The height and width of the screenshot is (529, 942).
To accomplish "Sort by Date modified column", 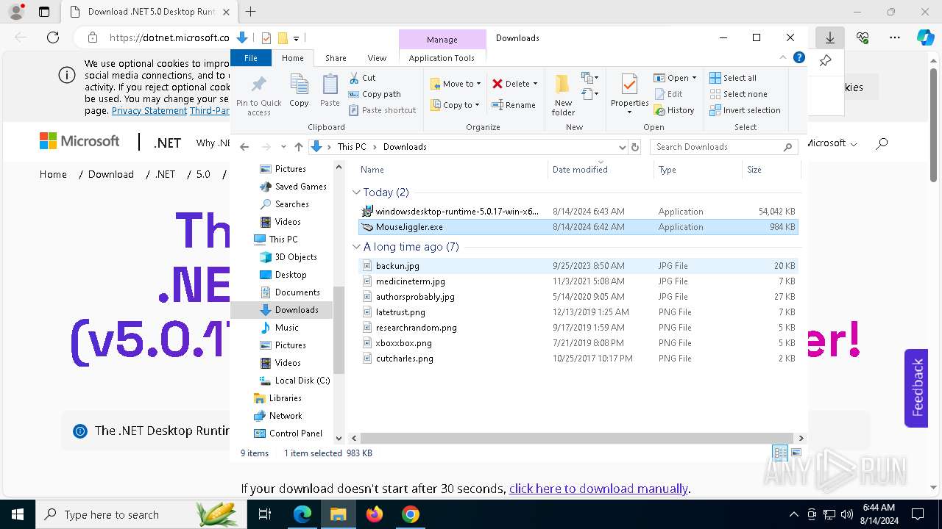I will 601,170.
